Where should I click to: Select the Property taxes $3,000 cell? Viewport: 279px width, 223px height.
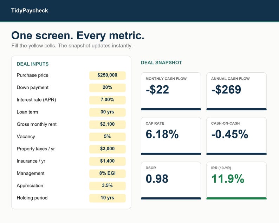108,149
